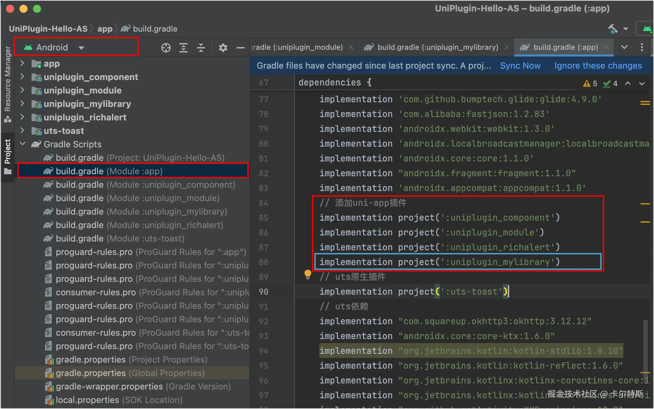654x409 pixels.
Task: Expand the uniplugin_mylibrary module folder
Action: (23, 104)
